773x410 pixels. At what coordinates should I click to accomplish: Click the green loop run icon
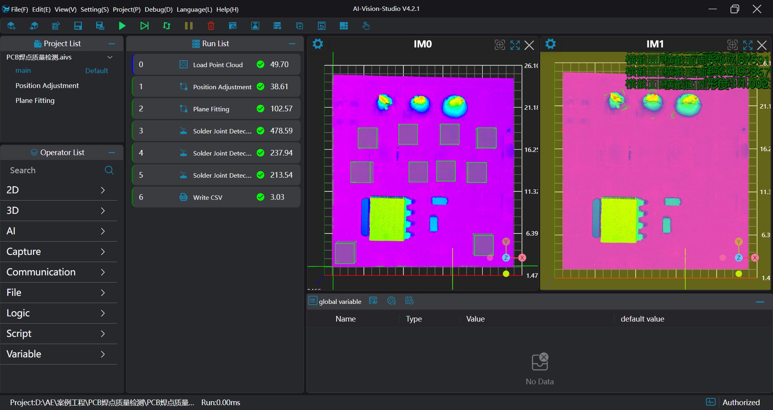[166, 26]
